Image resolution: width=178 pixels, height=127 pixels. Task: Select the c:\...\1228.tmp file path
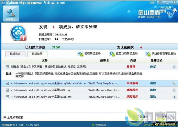point(41,97)
